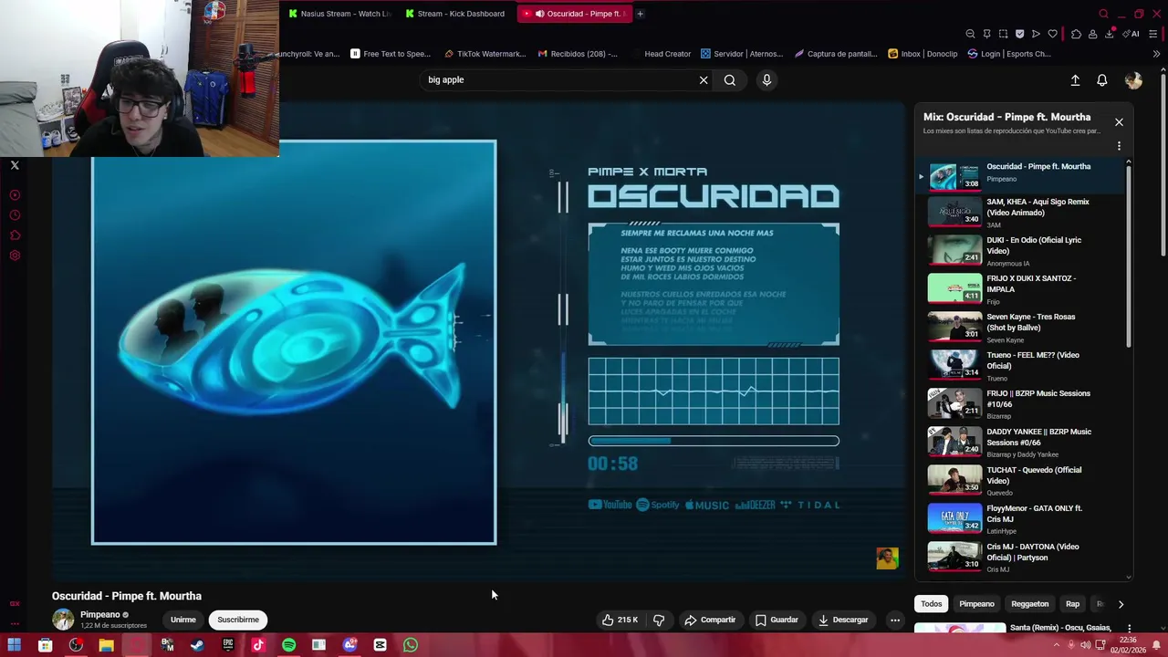Image resolution: width=1168 pixels, height=657 pixels.
Task: Open options for Santa (Remix) suggestion
Action: [1130, 629]
